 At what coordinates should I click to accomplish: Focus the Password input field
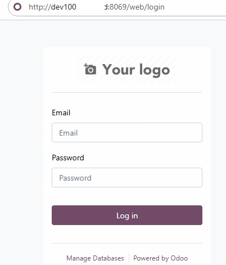click(x=127, y=178)
